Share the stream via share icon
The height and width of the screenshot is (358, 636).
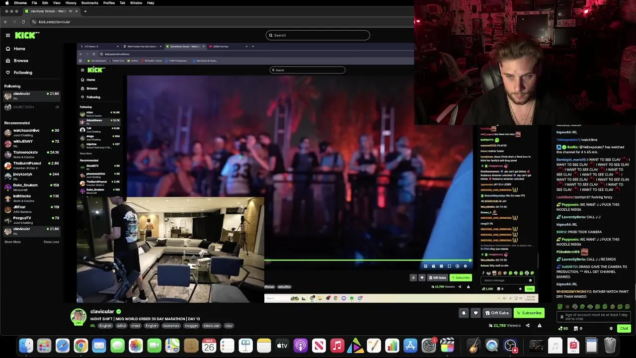pos(528,326)
